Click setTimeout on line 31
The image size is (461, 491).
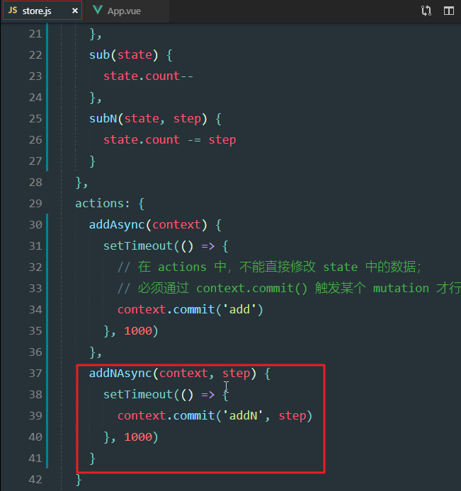pos(137,245)
